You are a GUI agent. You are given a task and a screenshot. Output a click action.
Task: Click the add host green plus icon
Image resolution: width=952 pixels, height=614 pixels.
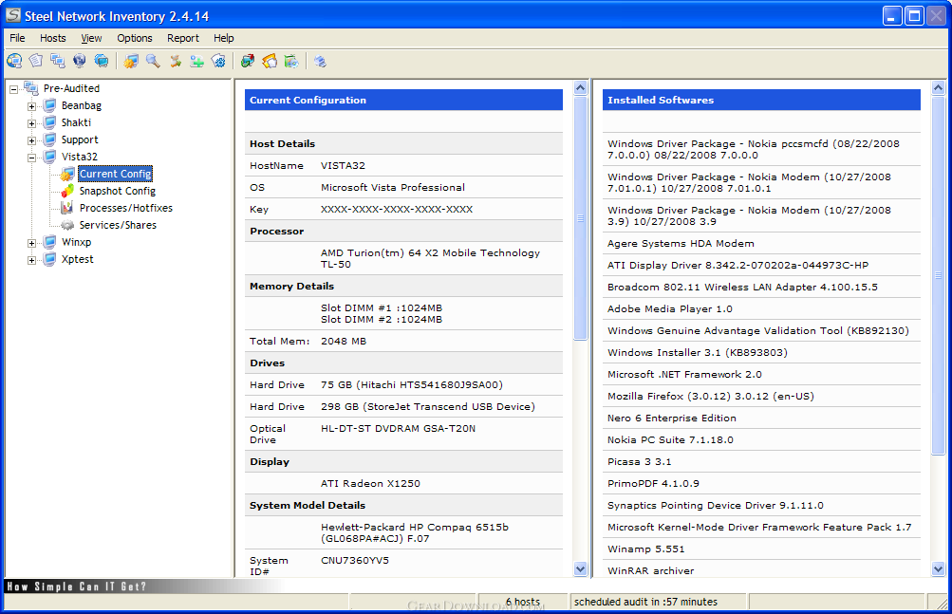click(x=196, y=61)
